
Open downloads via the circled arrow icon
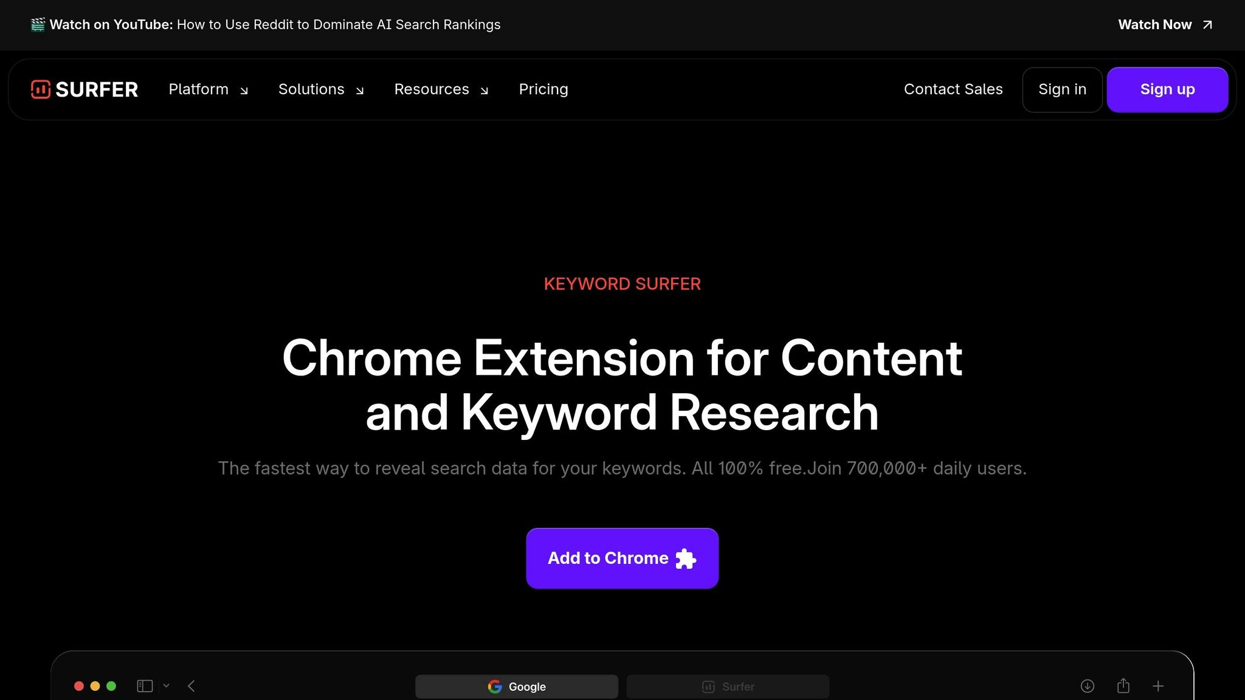click(x=1086, y=685)
